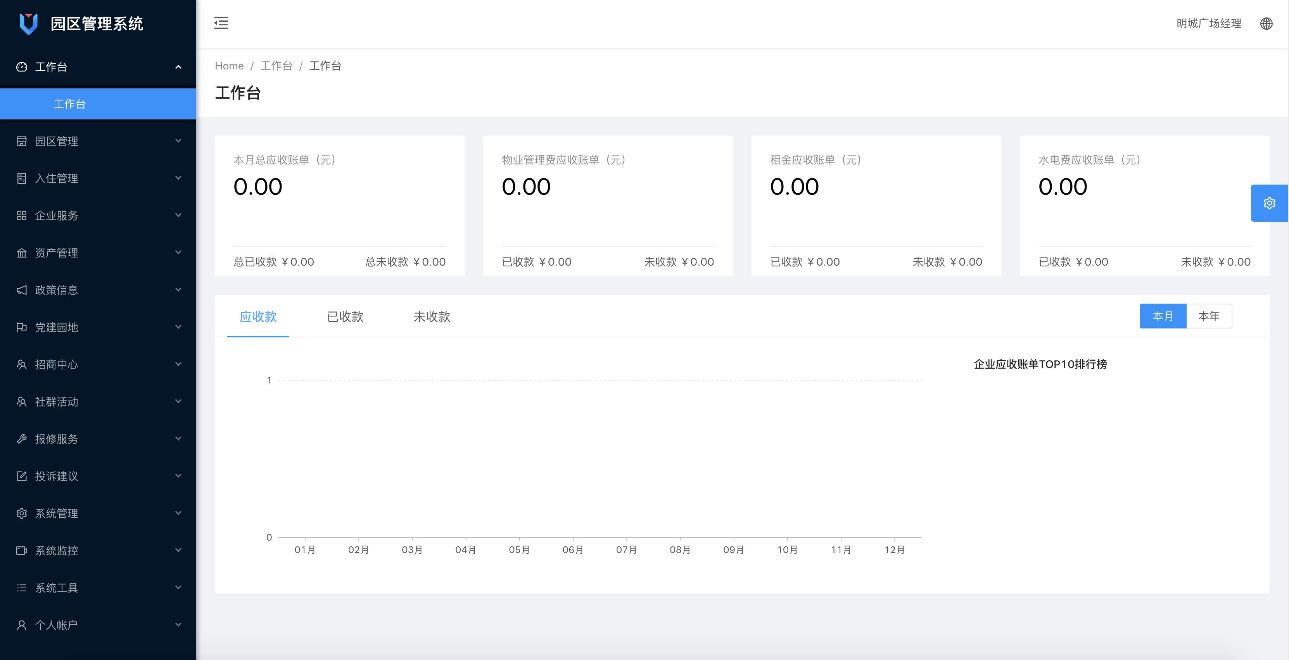Click the 系统监控 camera icon

tap(21, 550)
